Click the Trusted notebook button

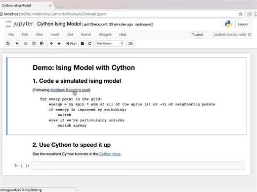pos(197,34)
